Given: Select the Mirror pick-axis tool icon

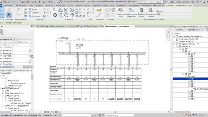Looking at the screenshot, I should pyautogui.click(x=66, y=10).
